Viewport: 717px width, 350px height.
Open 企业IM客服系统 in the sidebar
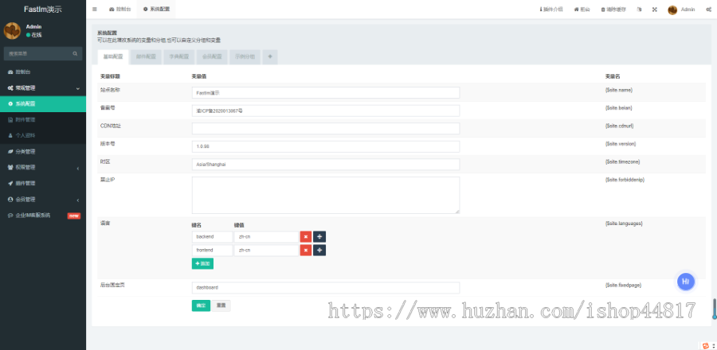click(x=43, y=216)
